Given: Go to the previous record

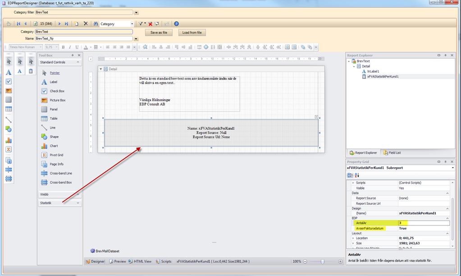Looking at the screenshot, I should [x=26, y=24].
